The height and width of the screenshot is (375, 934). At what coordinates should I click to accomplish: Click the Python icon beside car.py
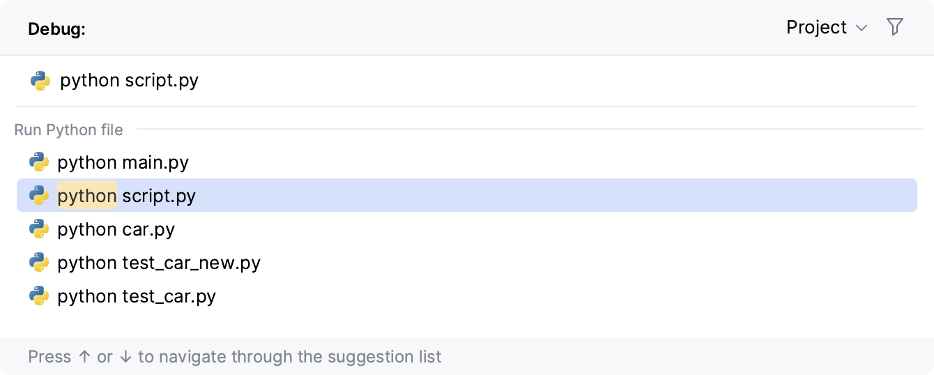tap(39, 229)
